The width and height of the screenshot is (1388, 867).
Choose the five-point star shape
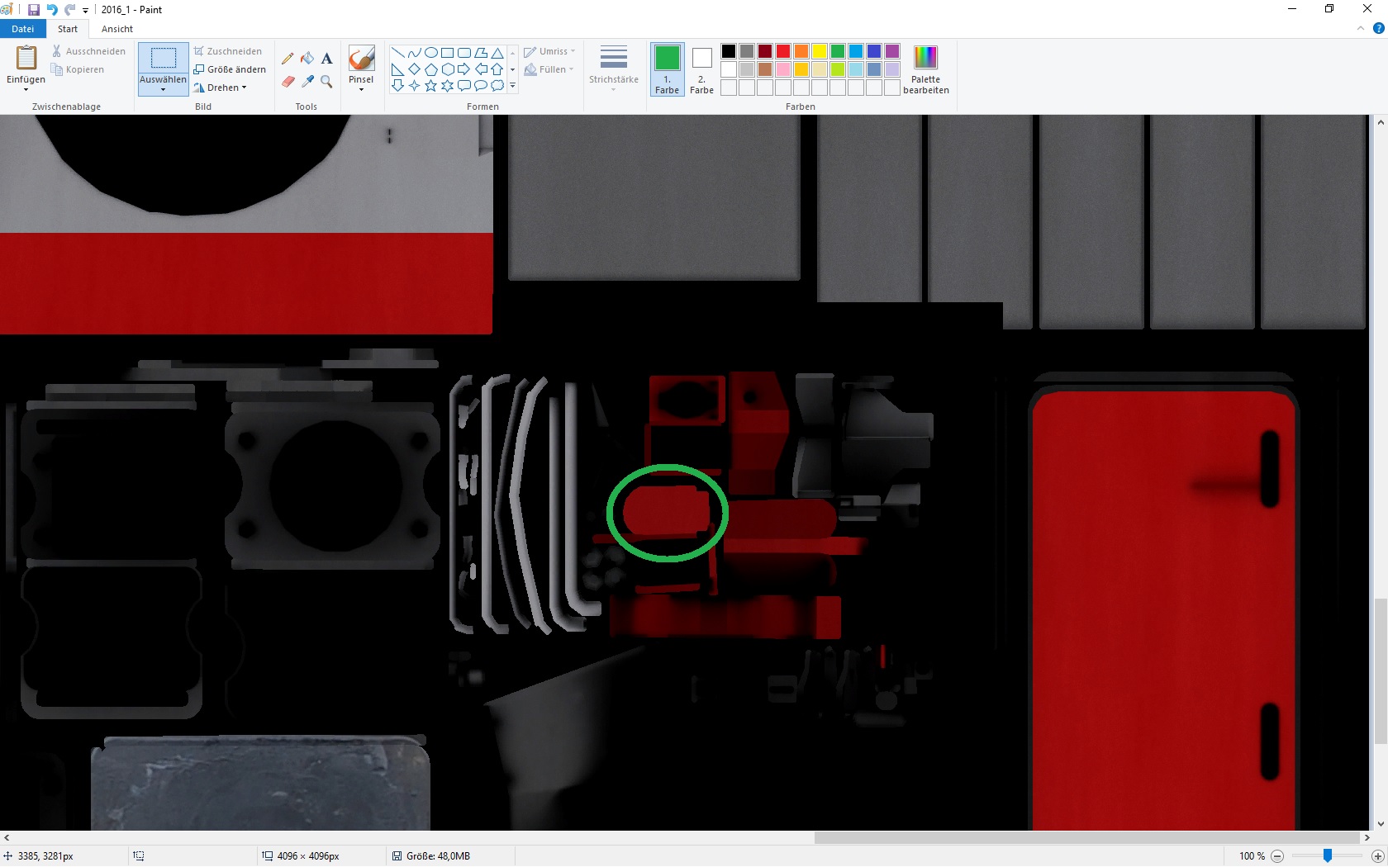tap(430, 86)
